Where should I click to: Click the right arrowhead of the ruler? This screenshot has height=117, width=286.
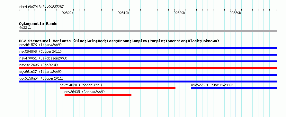click(x=276, y=10)
